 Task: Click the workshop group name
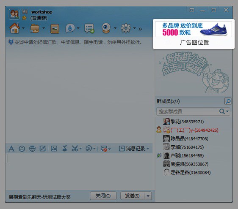tap(42, 12)
